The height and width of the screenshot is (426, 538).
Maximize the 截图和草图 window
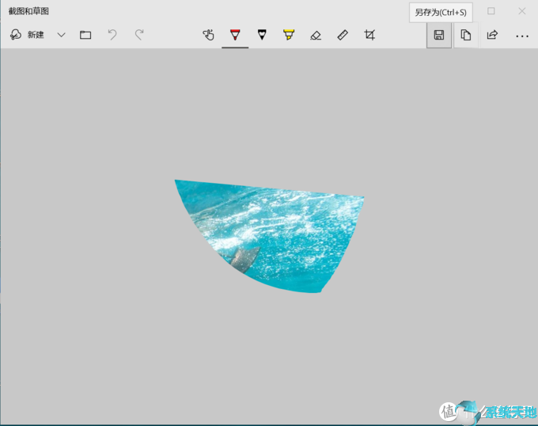click(491, 11)
